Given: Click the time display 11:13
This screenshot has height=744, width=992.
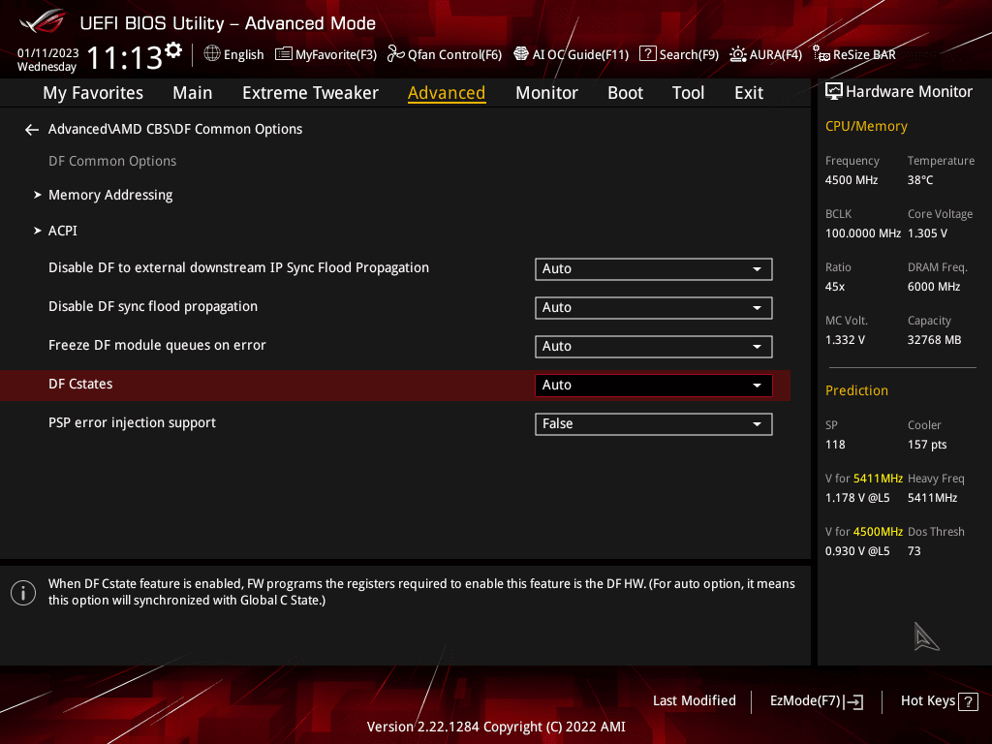Looking at the screenshot, I should click(x=125, y=57).
